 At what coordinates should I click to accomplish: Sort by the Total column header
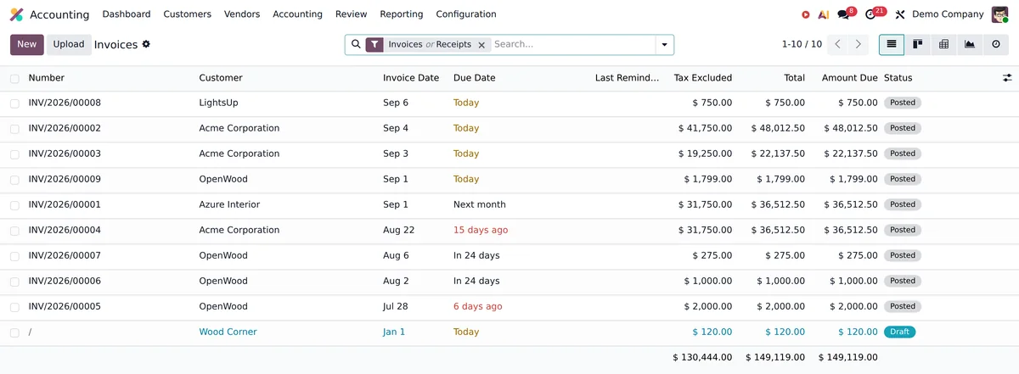(x=795, y=78)
